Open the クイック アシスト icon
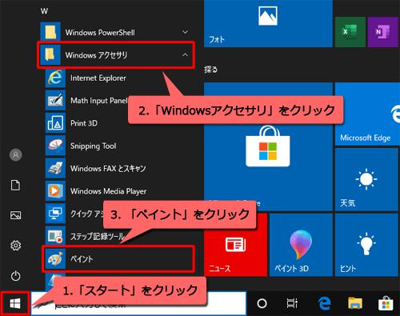 [55, 214]
